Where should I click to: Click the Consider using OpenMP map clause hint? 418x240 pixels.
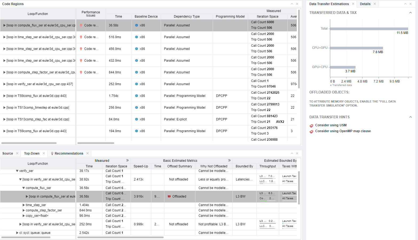[x=343, y=131]
